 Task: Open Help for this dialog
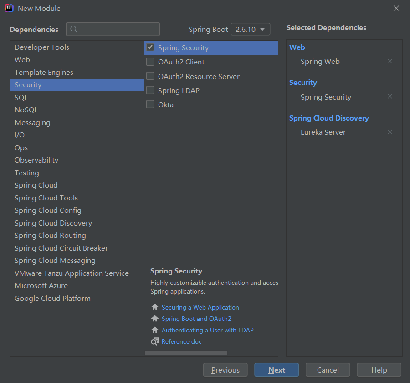click(379, 370)
